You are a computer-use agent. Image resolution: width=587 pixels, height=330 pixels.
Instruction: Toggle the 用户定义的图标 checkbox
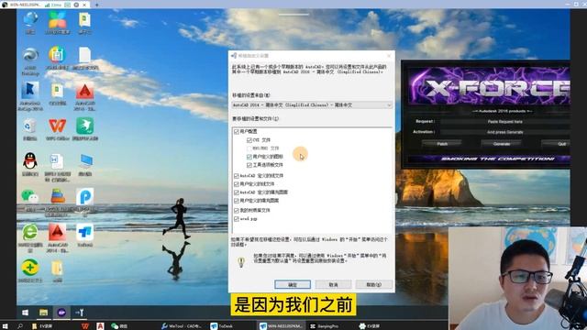(x=249, y=157)
